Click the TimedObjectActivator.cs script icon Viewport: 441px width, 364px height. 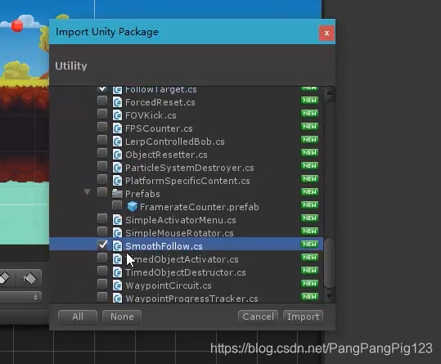tap(117, 259)
